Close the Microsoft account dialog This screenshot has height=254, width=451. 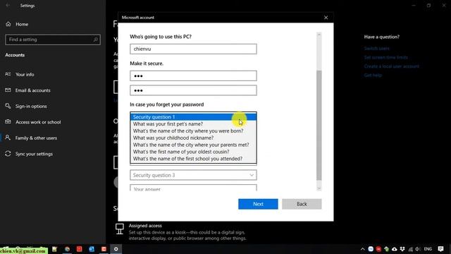(x=326, y=18)
